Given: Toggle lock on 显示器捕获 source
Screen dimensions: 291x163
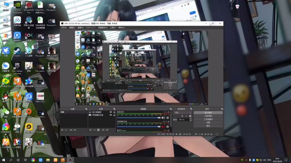Looking at the screenshot, I should (114, 112).
